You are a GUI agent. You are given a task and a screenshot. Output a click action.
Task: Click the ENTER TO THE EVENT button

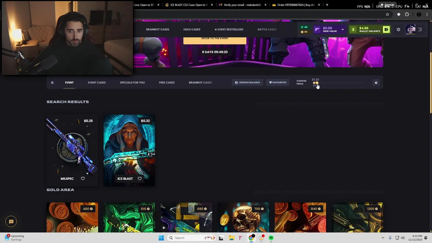tap(215, 40)
